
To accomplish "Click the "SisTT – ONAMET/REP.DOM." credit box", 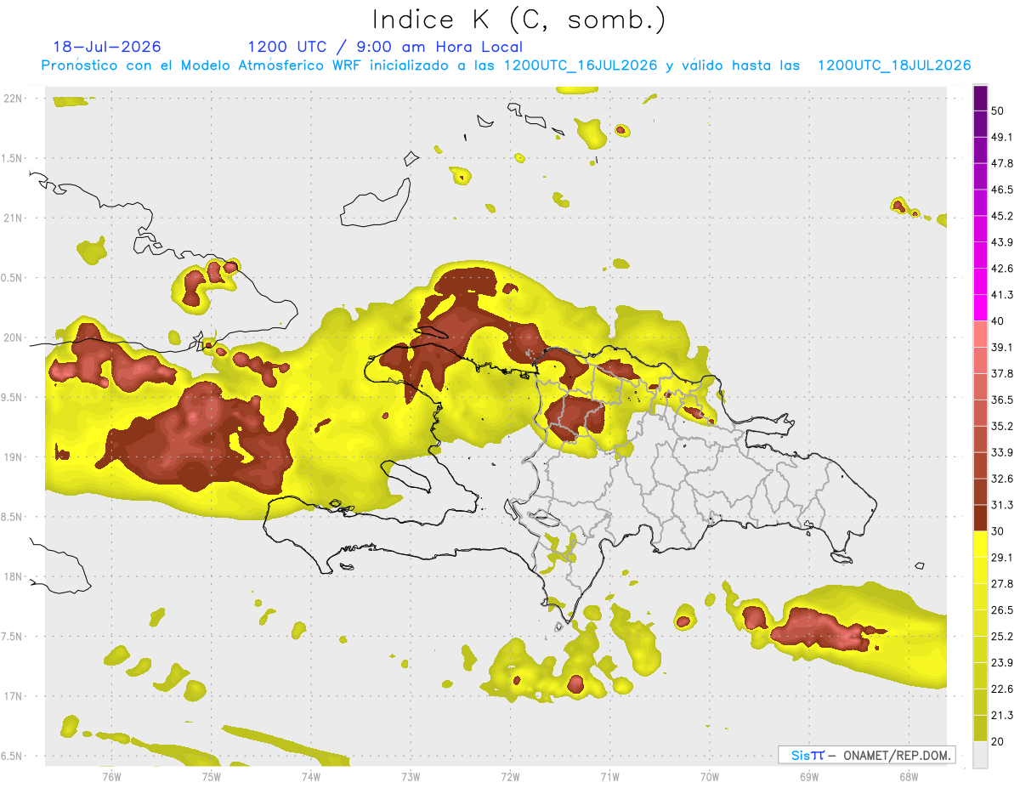I will pos(866,755).
